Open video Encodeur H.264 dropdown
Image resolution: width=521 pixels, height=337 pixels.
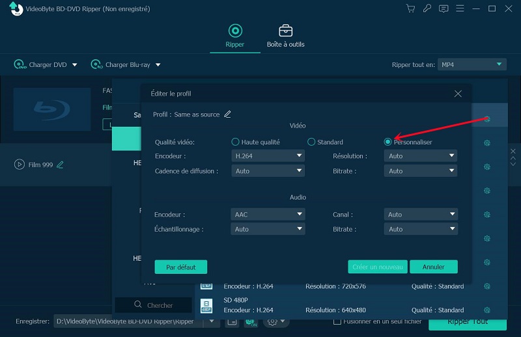tap(268, 155)
